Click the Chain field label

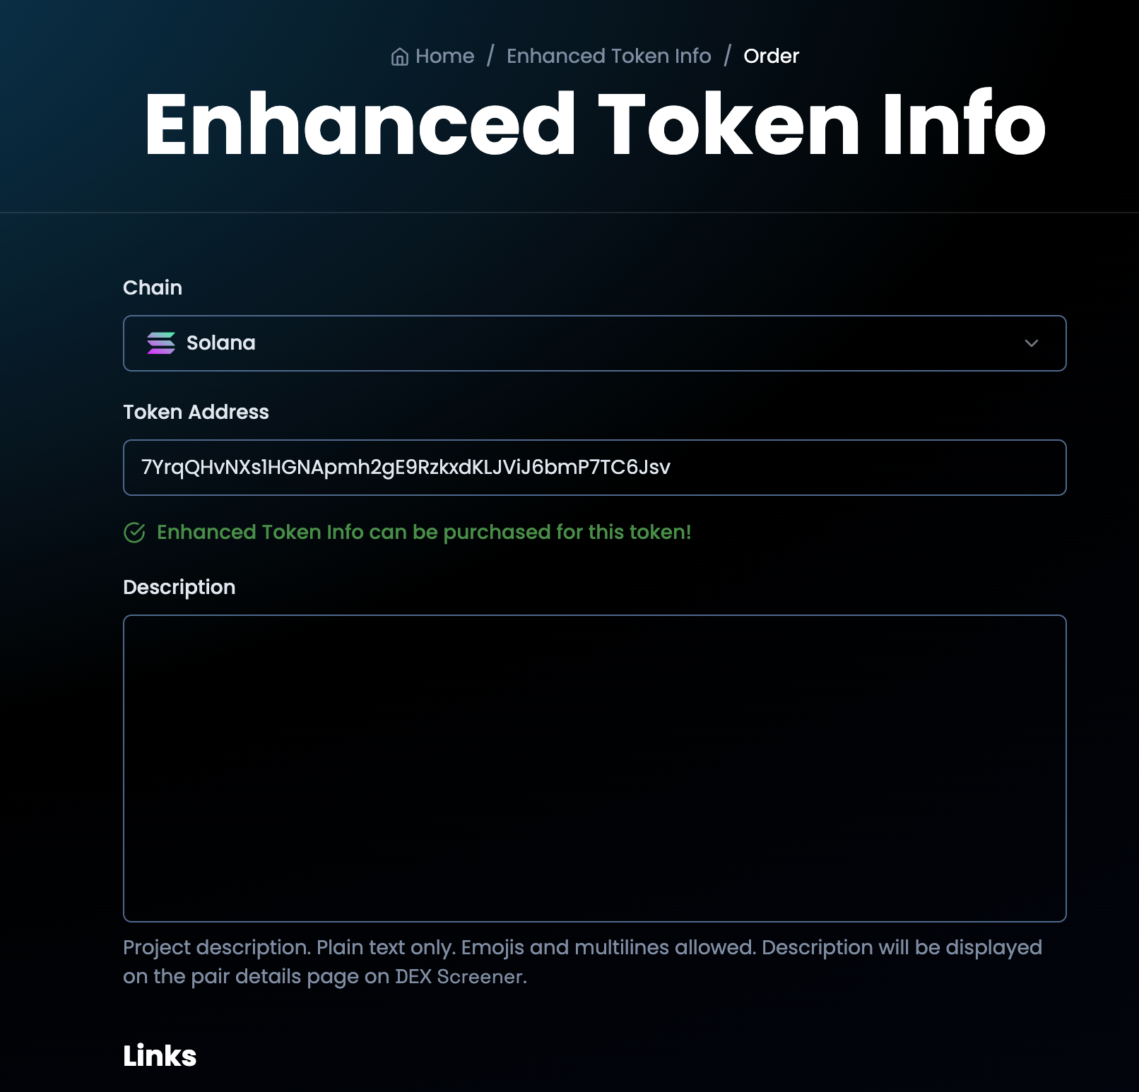click(x=153, y=287)
